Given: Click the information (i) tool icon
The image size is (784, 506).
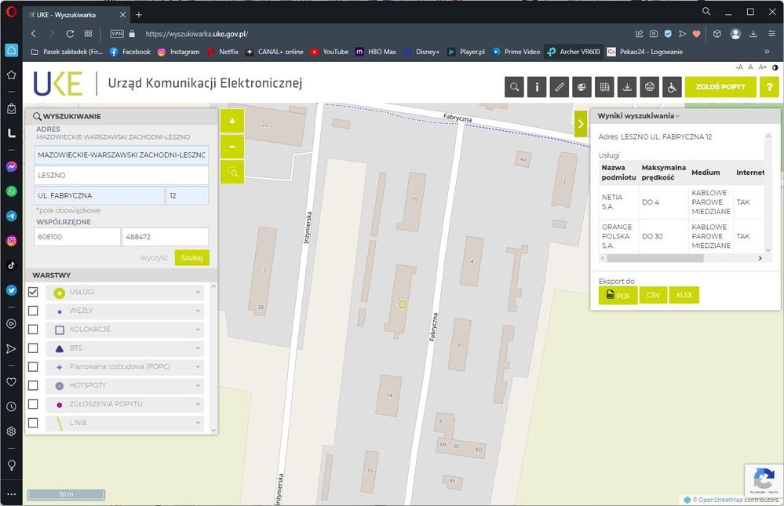Looking at the screenshot, I should pyautogui.click(x=537, y=87).
